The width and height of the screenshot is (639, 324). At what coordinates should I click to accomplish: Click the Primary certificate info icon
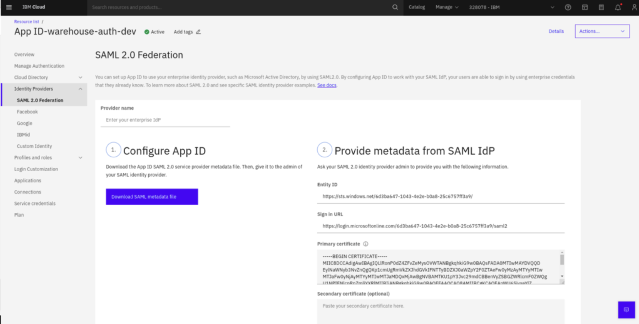coord(366,244)
